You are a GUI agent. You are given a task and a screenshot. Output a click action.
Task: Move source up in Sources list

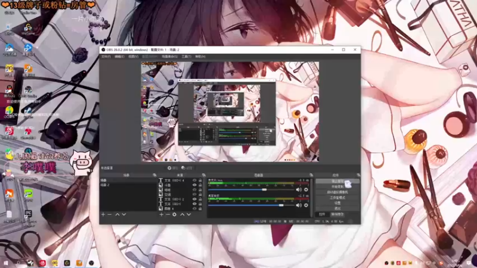[182, 214]
